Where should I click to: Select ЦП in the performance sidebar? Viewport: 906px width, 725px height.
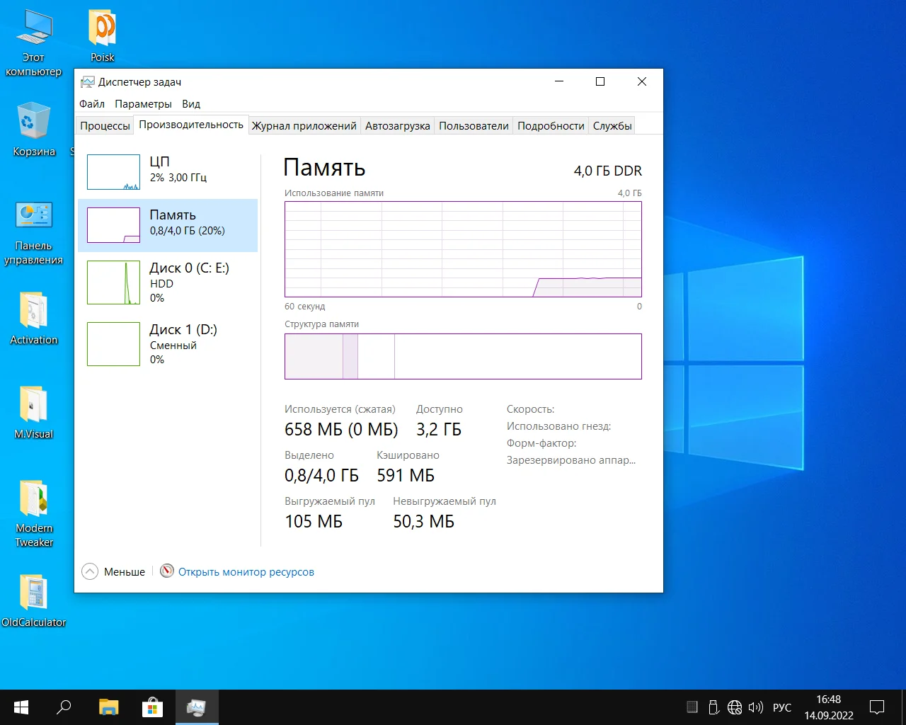[168, 172]
